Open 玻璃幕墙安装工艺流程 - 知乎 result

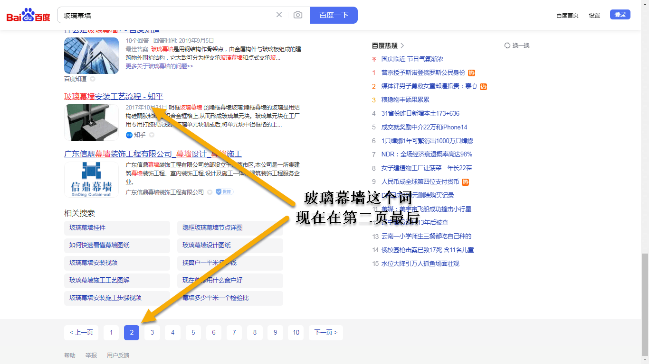[114, 97]
